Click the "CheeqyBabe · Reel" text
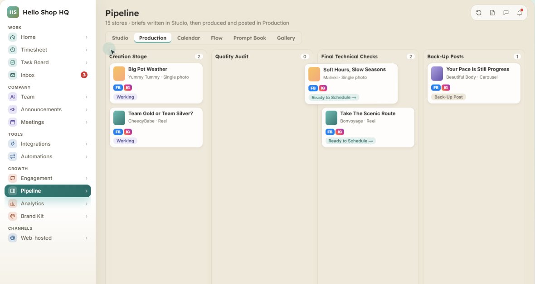 (147, 121)
